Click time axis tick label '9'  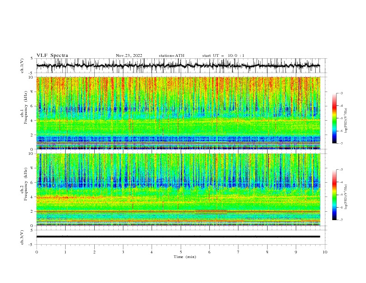(296, 252)
